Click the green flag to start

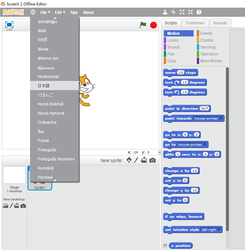coord(143,25)
